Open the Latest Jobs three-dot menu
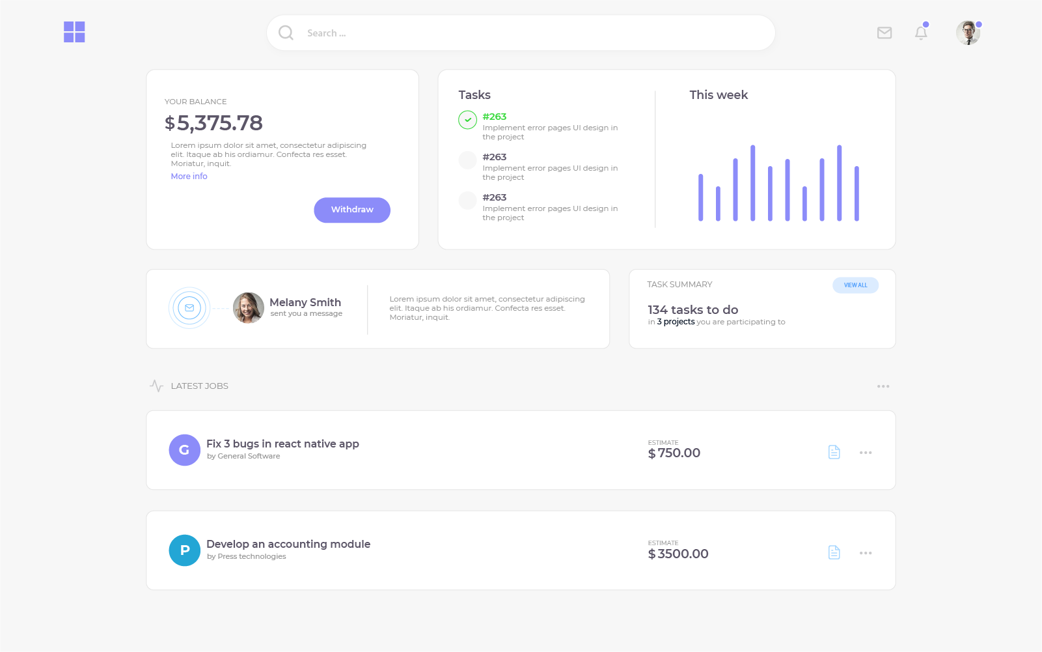The height and width of the screenshot is (652, 1042). click(x=883, y=386)
